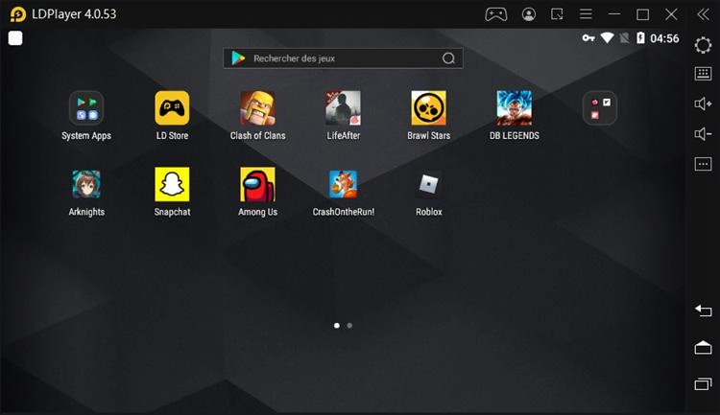Click the Google Play logo in search bar

coord(238,58)
